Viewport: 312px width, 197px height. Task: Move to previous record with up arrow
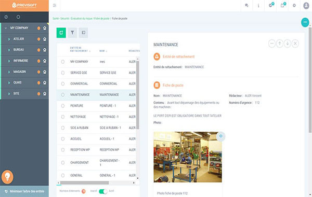click(x=280, y=44)
